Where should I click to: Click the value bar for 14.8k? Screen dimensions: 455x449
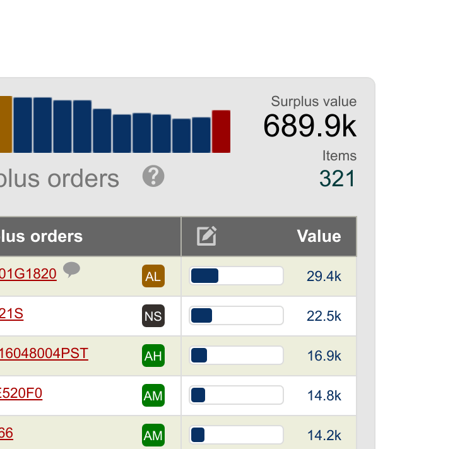236,395
